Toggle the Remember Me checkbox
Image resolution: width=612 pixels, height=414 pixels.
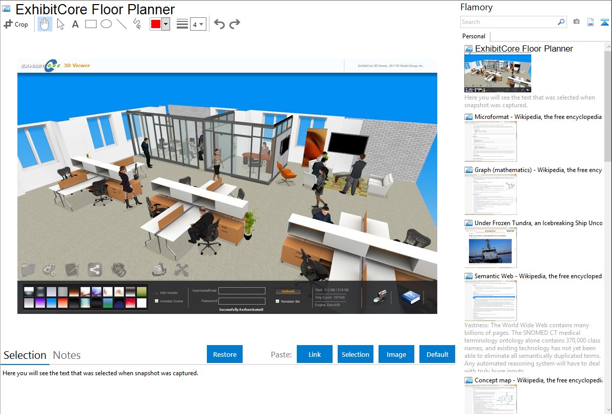(277, 301)
